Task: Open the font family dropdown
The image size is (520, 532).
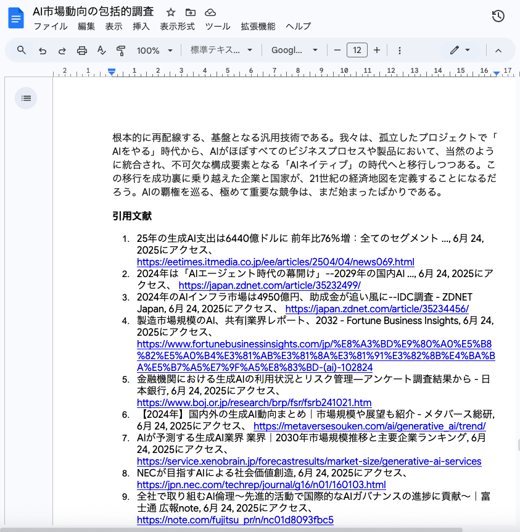Action: pos(294,50)
